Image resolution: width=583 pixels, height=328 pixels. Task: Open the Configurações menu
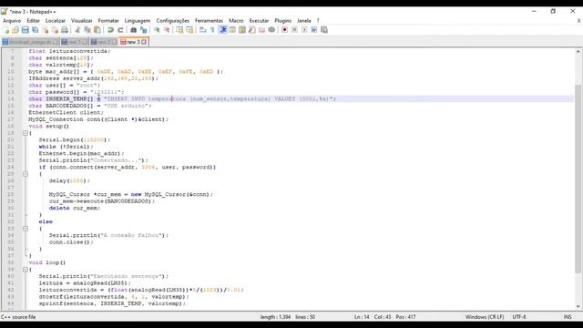172,20
